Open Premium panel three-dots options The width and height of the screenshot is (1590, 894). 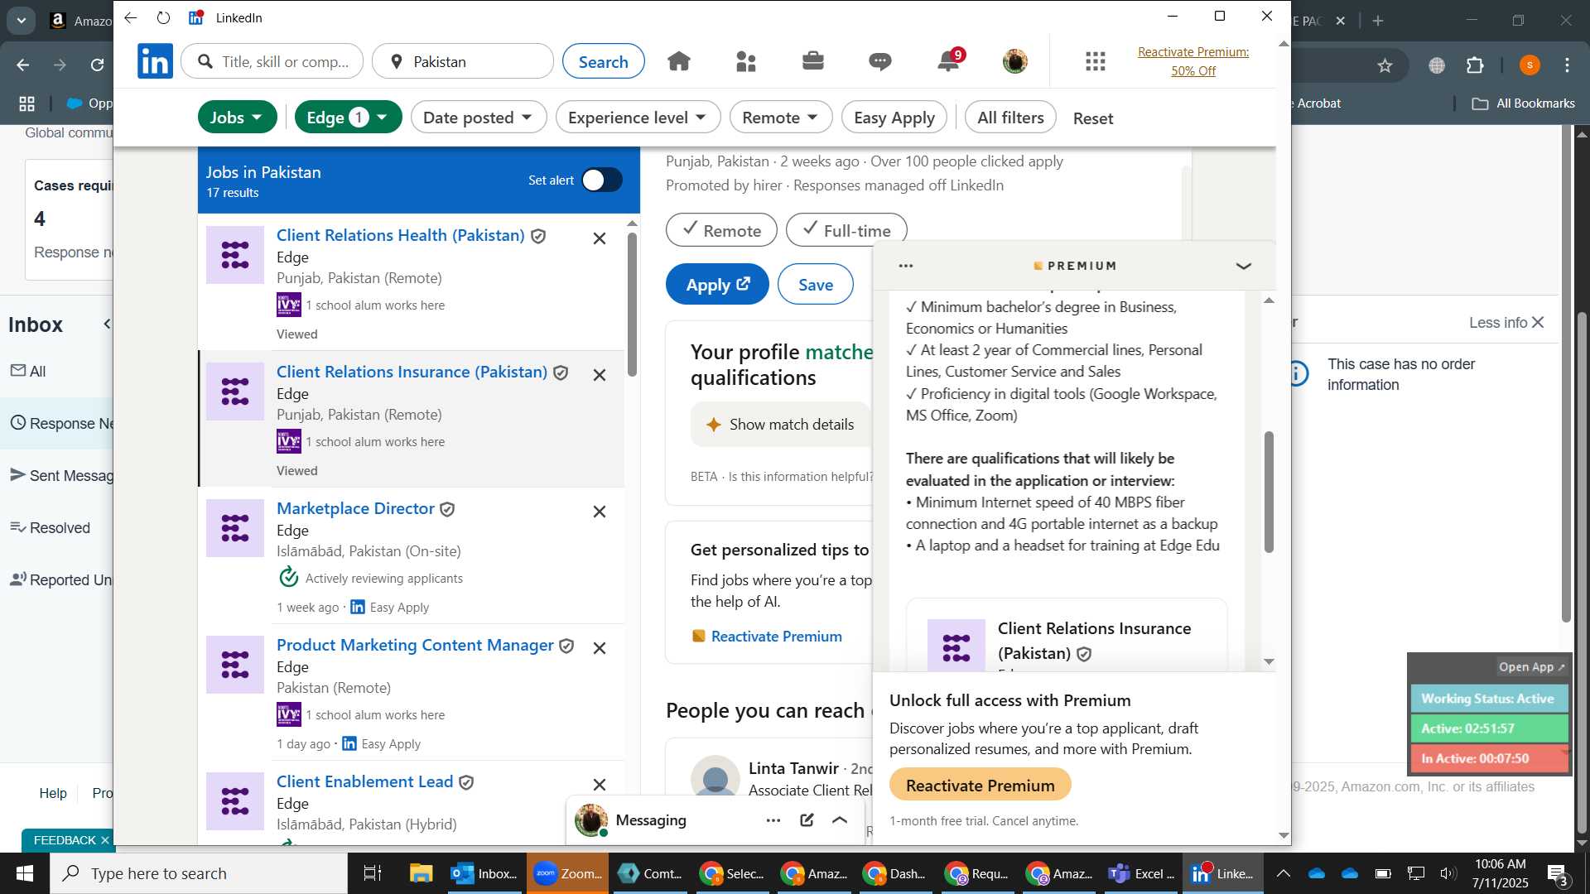[906, 266]
